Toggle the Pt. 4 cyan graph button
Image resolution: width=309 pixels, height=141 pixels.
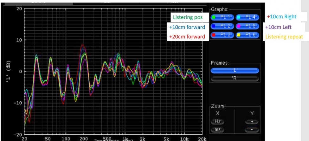(x=247, y=17)
